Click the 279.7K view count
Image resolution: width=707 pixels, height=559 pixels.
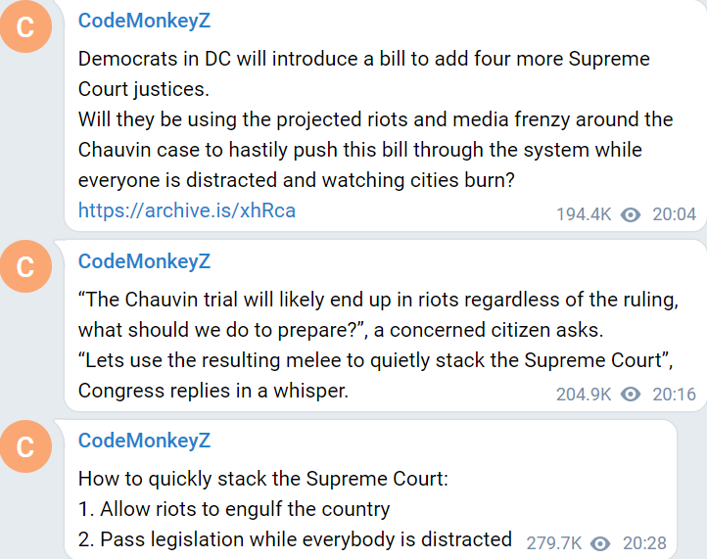click(554, 543)
